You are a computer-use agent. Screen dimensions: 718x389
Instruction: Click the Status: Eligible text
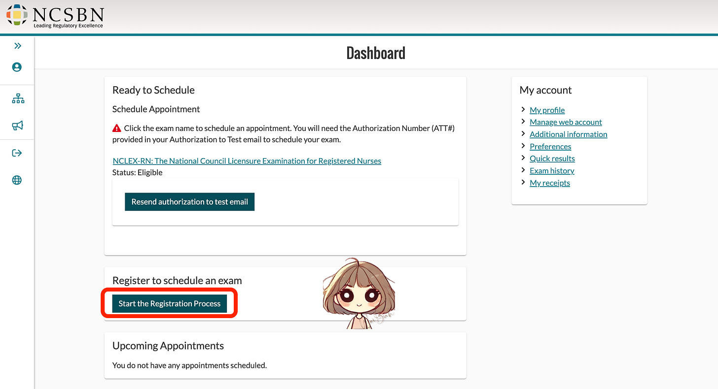(138, 172)
